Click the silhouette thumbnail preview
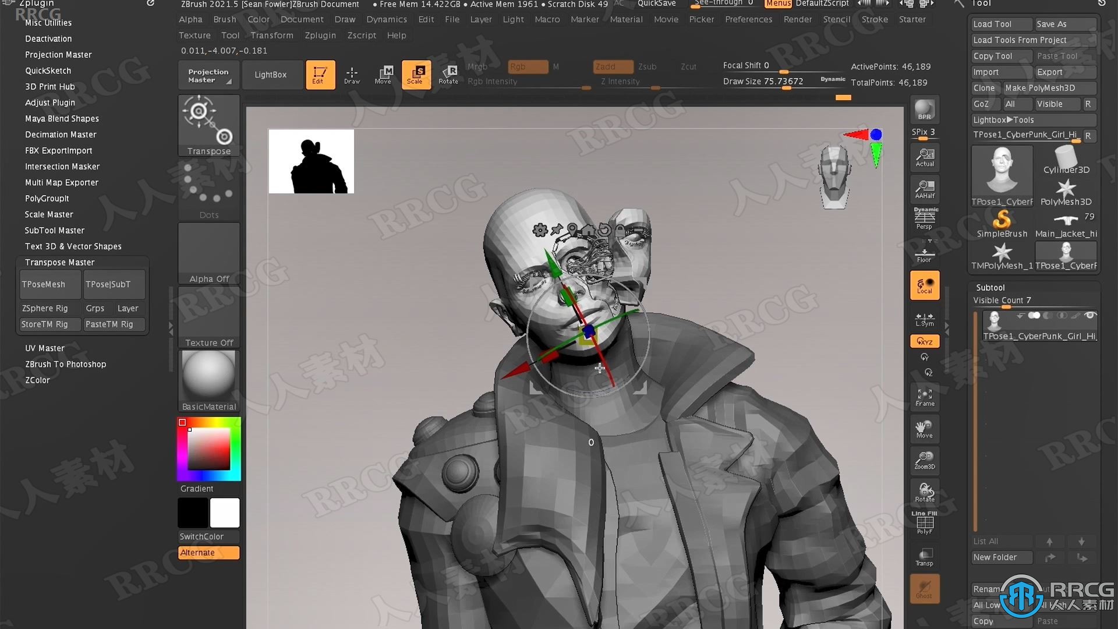This screenshot has height=629, width=1118. click(312, 161)
